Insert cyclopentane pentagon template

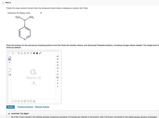pos(19,101)
